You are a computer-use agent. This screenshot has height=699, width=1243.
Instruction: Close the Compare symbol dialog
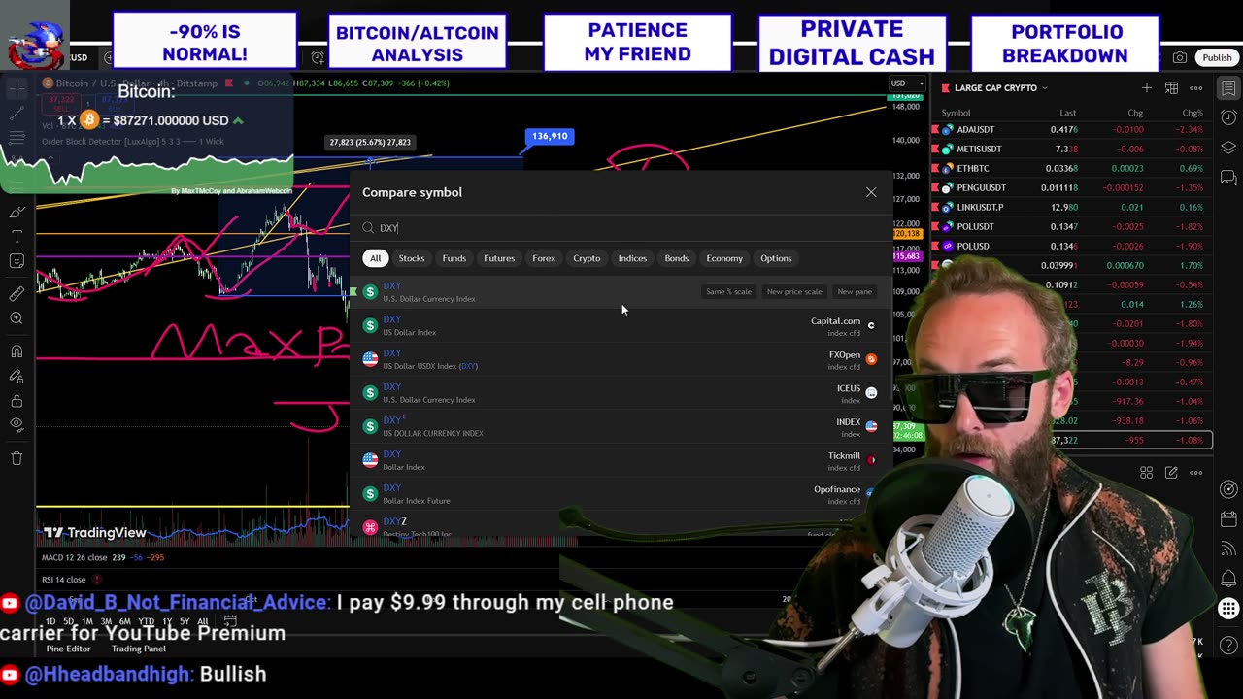[871, 192]
